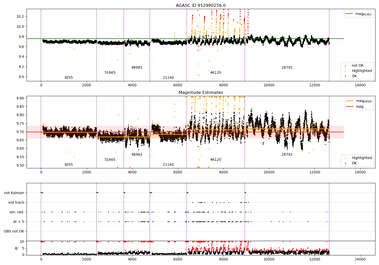
Task: Click obsid label 21140 in top plot
Action: point(168,78)
